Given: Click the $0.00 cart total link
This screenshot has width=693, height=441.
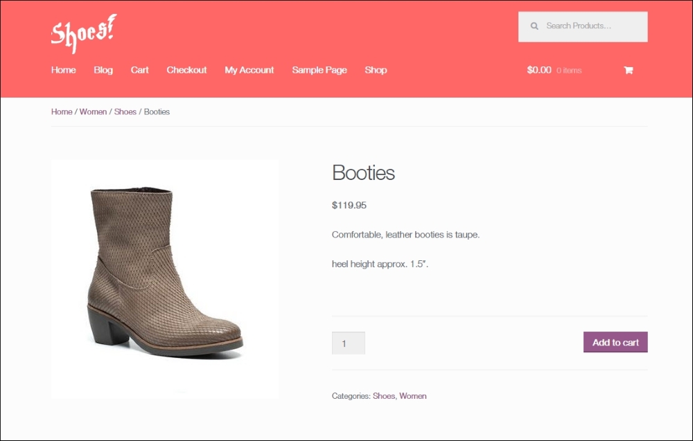Looking at the screenshot, I should pos(539,70).
